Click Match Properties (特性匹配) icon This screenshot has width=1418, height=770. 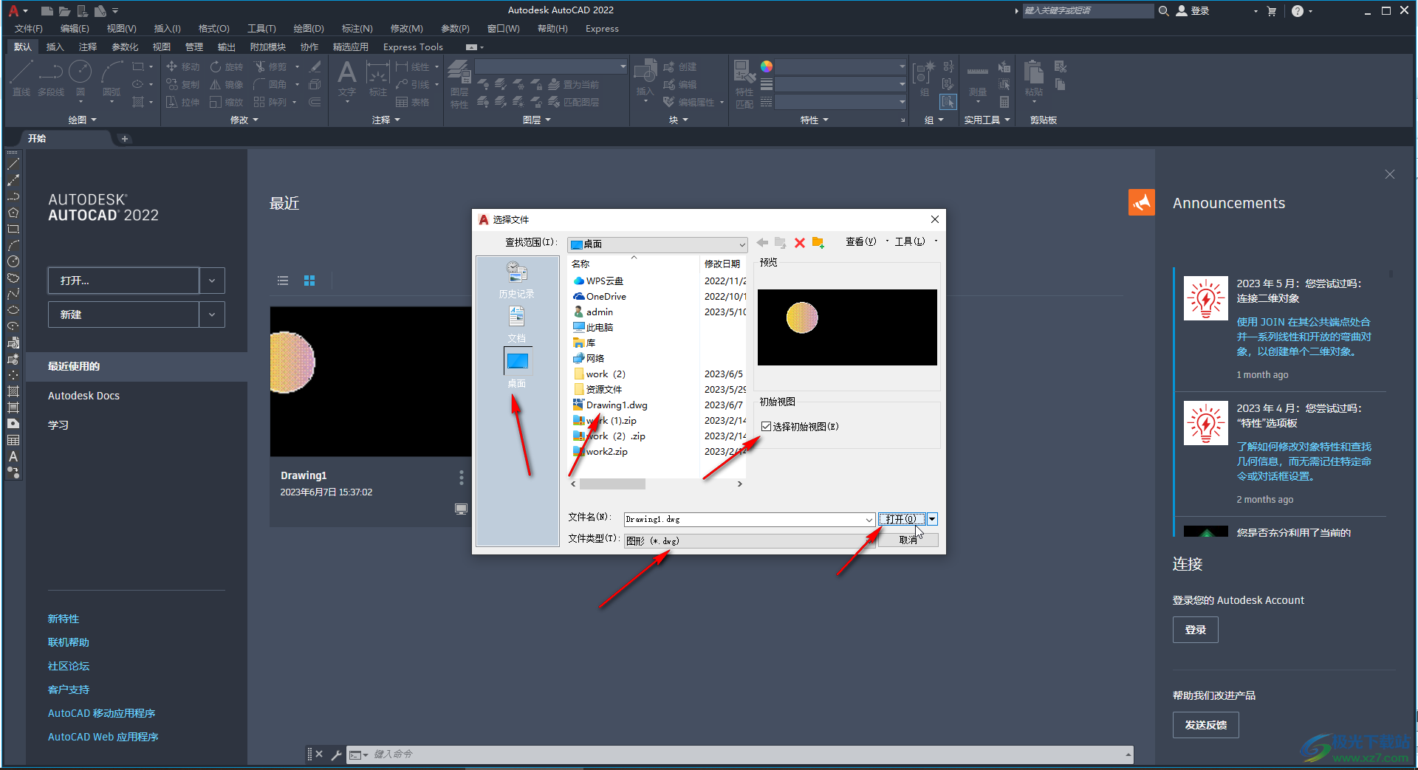(744, 83)
